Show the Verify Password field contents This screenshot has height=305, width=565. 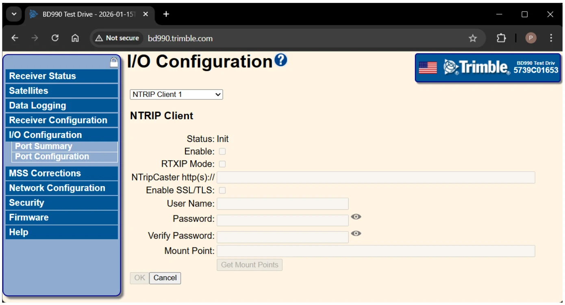[356, 233]
